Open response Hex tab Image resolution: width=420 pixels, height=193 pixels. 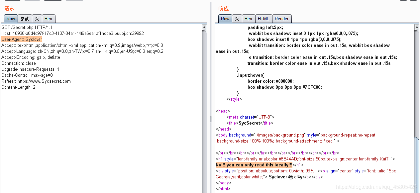pyautogui.click(x=249, y=19)
